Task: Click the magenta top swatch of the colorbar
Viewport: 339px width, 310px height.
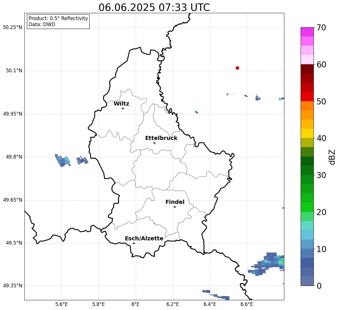Action: pyautogui.click(x=307, y=32)
